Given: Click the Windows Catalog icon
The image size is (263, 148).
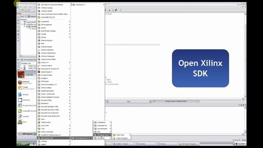Looking at the screenshot, I should pyautogui.click(x=39, y=8).
